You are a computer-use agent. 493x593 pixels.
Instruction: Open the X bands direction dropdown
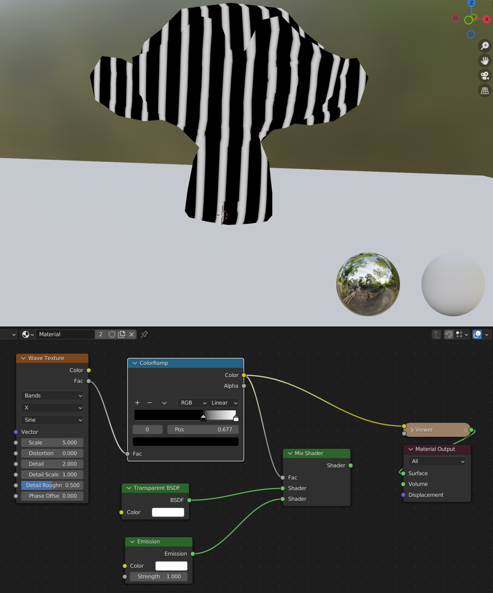[52, 408]
